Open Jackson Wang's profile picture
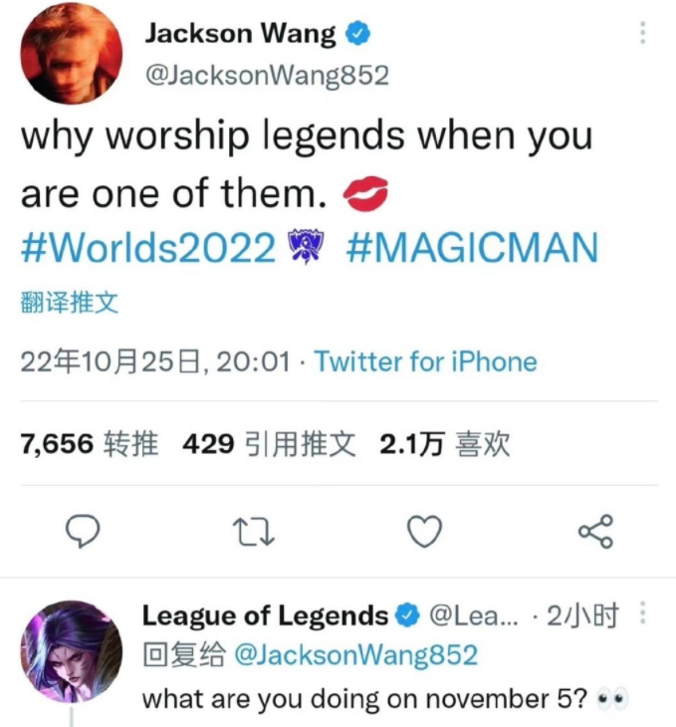676x727 pixels. (72, 53)
